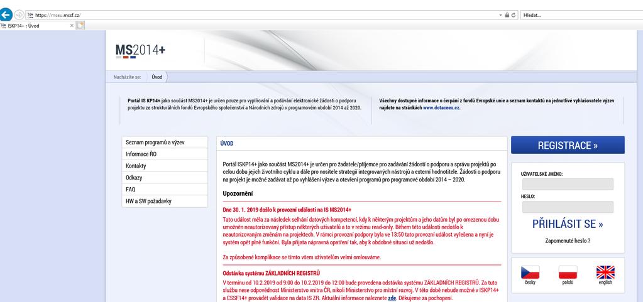
Task: Close the ISKP14+ Úvod tab
Action: 72,25
